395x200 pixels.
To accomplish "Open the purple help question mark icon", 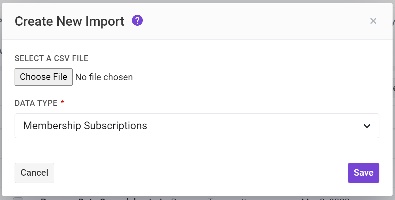I will pos(137,20).
